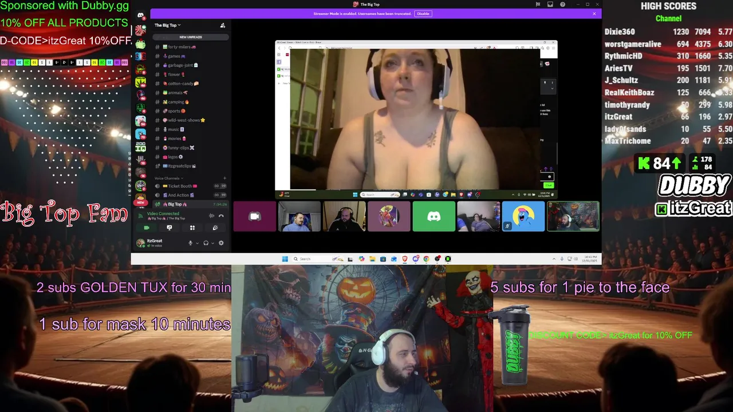733x412 pixels.
Task: Toggle noise suppression waveform icon
Action: point(211,216)
